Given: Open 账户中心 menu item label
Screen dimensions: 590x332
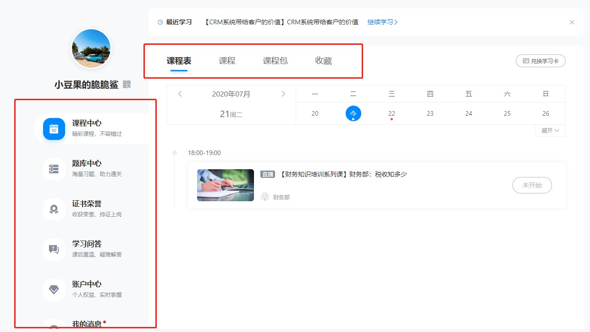Looking at the screenshot, I should click(87, 284).
